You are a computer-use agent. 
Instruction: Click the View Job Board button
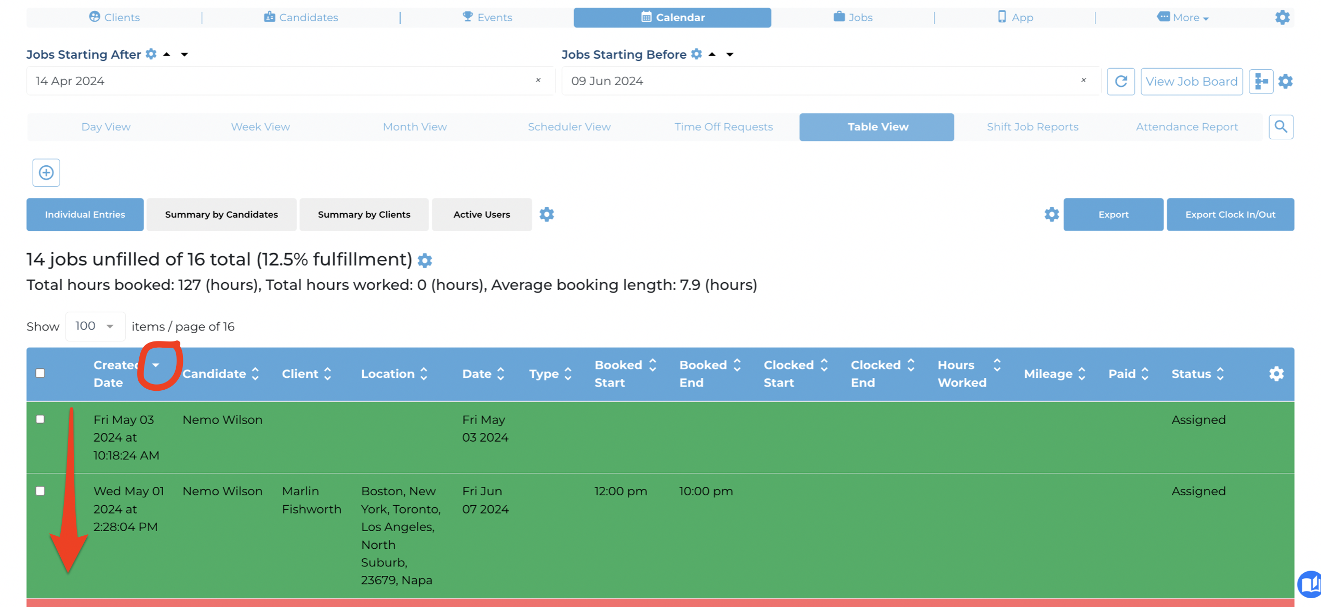click(1191, 81)
